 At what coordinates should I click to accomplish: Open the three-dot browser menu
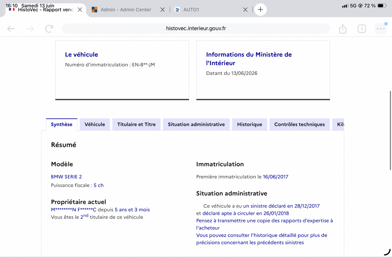pos(381,29)
